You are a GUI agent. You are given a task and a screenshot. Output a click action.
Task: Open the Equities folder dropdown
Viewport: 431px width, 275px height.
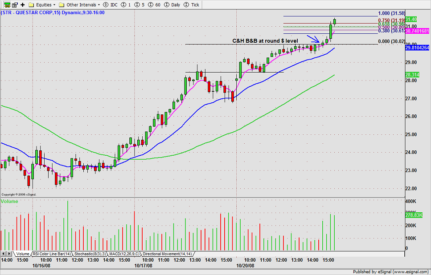point(42,4)
